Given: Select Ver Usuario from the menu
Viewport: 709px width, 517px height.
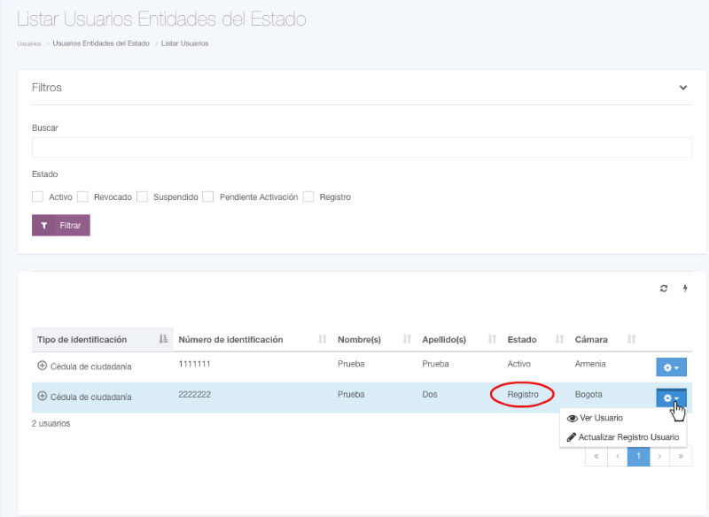Looking at the screenshot, I should (x=601, y=418).
